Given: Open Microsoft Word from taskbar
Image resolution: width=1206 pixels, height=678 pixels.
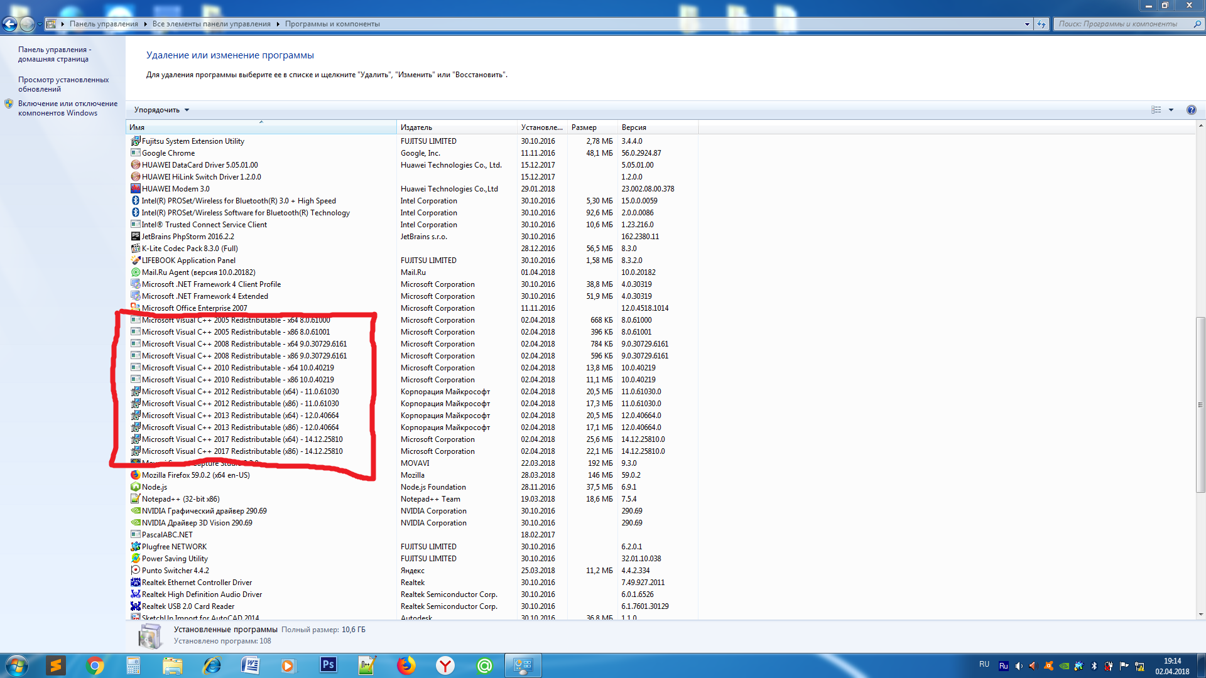Looking at the screenshot, I should (x=251, y=665).
